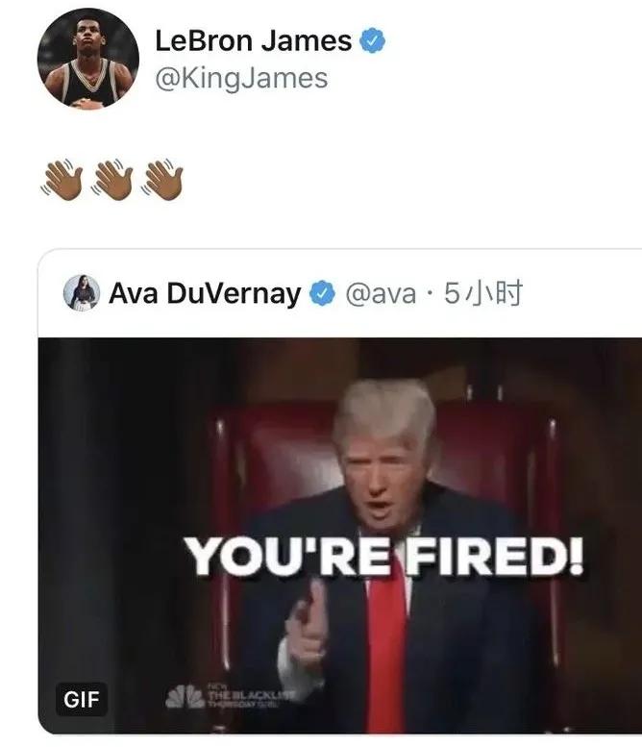
Task: Tap the GIF badge label
Action: coord(82,699)
